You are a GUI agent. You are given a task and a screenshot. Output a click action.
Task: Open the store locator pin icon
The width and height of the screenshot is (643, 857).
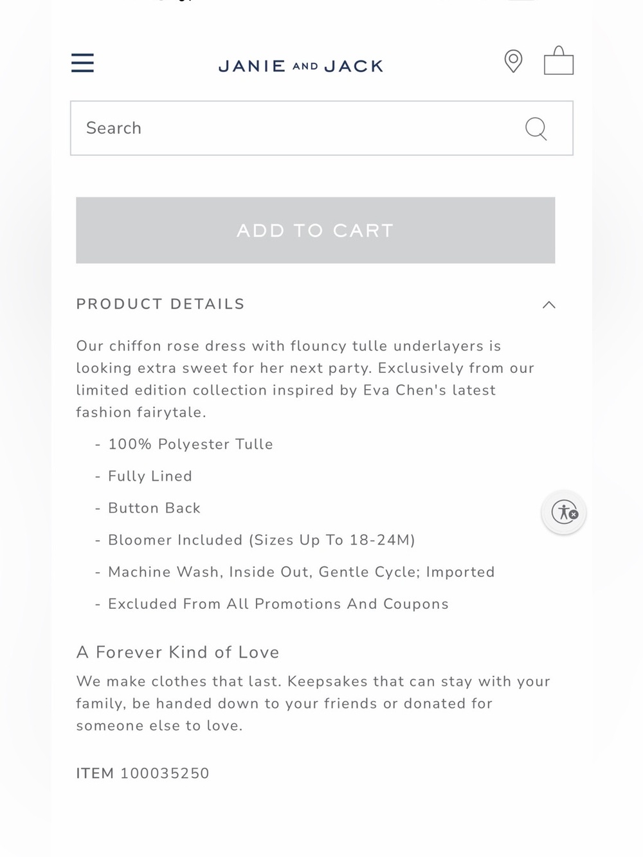pyautogui.click(x=513, y=62)
